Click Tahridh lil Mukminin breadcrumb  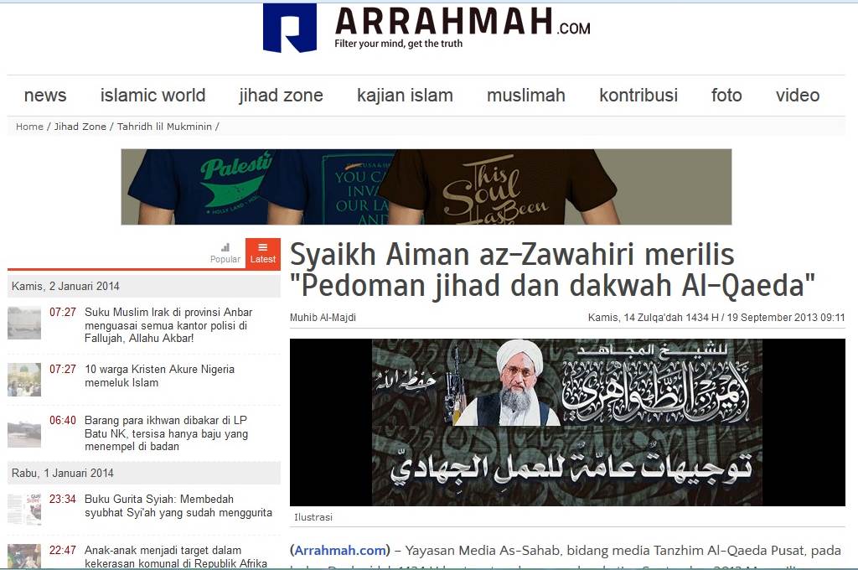(164, 127)
